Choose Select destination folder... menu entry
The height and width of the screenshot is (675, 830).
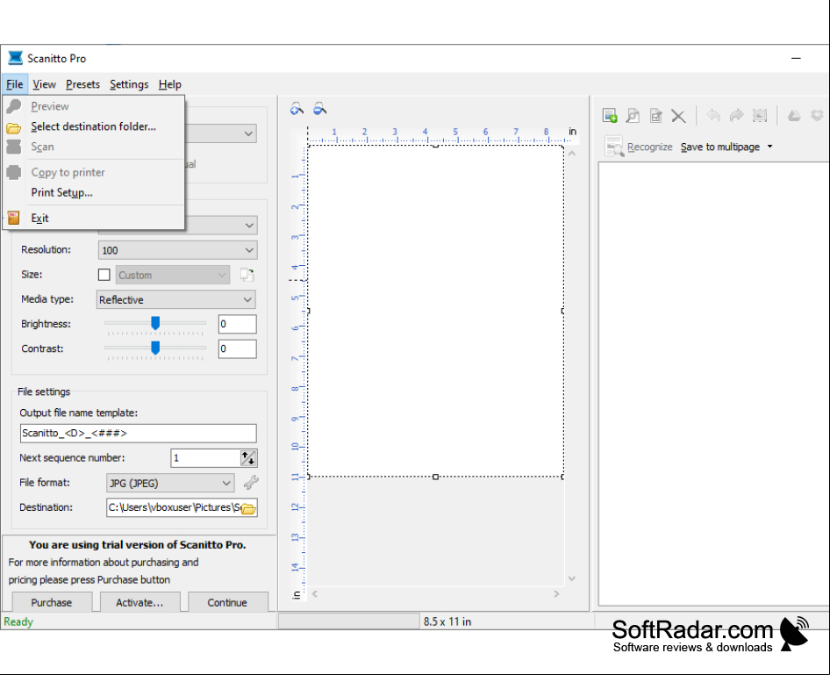click(94, 126)
